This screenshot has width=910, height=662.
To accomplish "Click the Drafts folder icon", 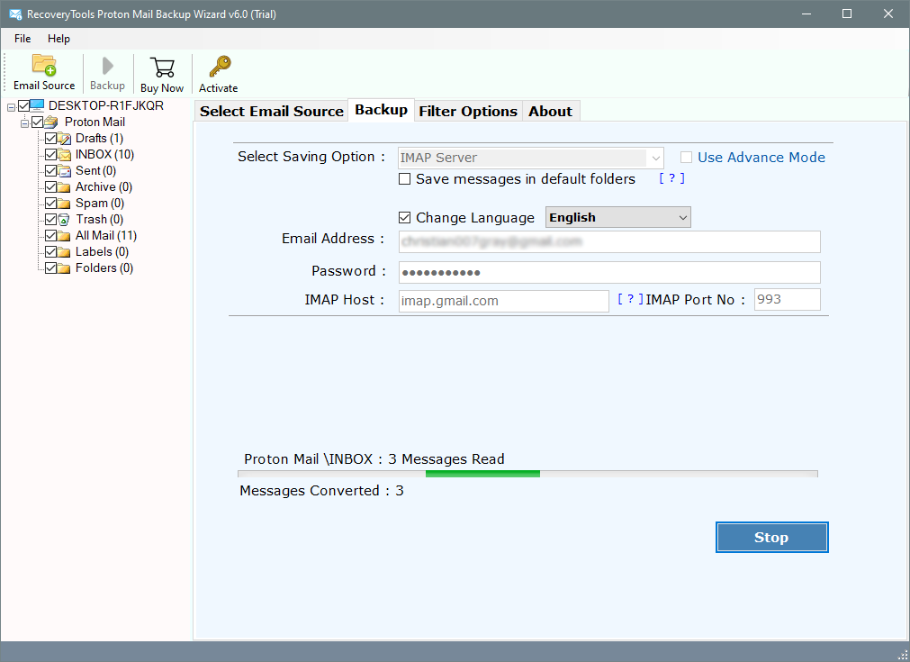I will pyautogui.click(x=65, y=138).
